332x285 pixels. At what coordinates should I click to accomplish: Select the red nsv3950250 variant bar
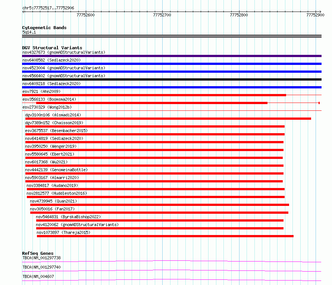tap(154, 150)
